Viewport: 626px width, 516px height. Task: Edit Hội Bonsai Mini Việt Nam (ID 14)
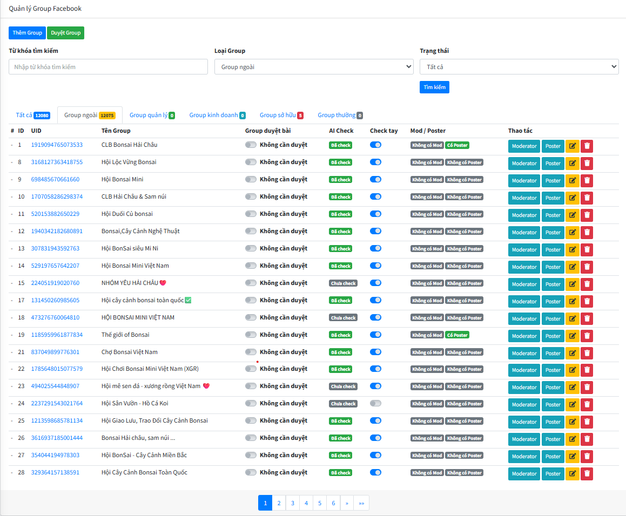(x=572, y=267)
